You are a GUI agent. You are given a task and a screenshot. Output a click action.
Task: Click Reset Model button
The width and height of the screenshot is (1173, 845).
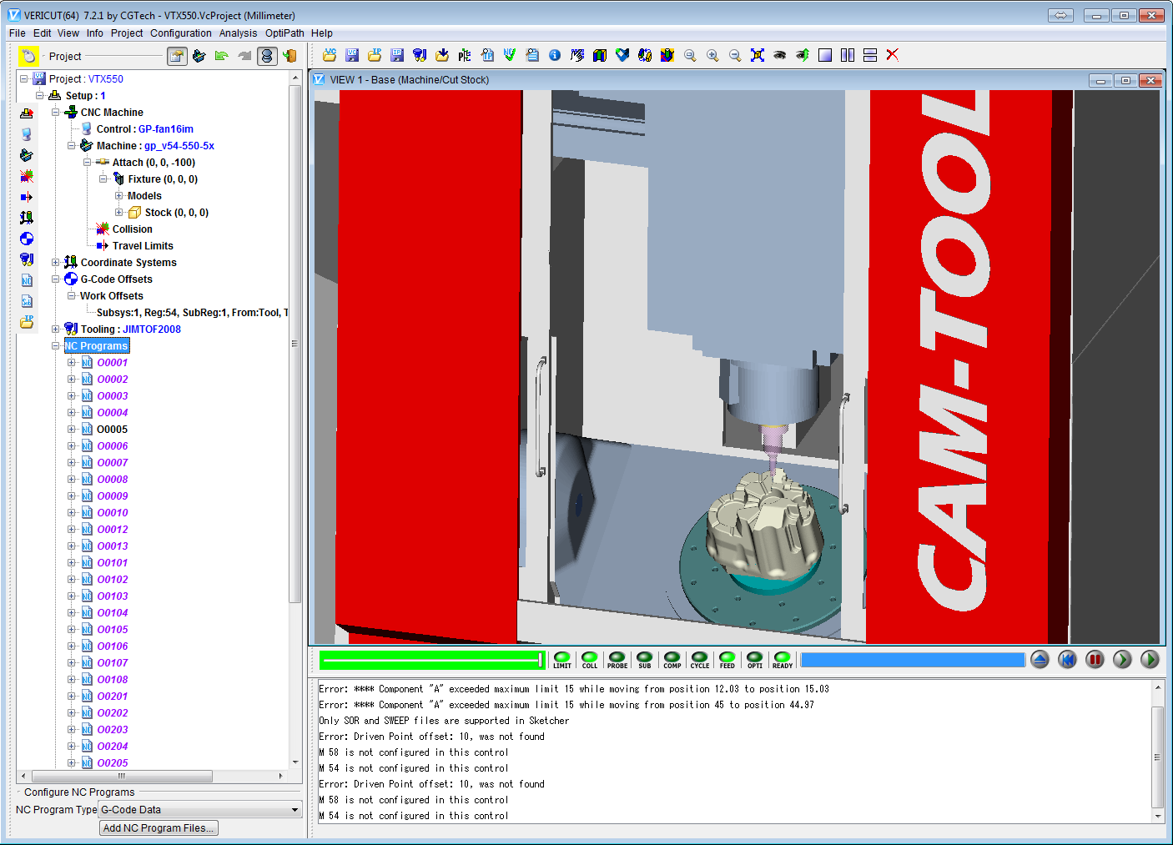tap(1040, 660)
